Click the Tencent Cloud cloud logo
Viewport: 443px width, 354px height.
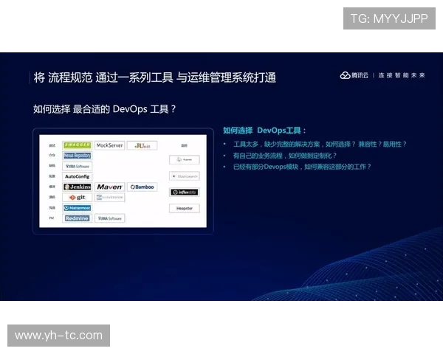click(345, 75)
